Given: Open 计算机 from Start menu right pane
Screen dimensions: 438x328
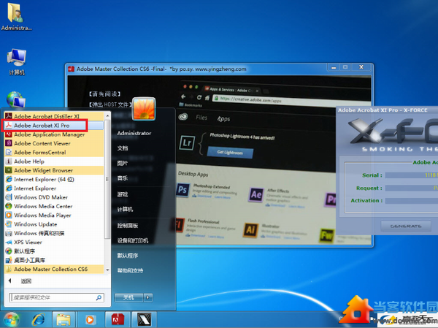Looking at the screenshot, I should tap(125, 209).
